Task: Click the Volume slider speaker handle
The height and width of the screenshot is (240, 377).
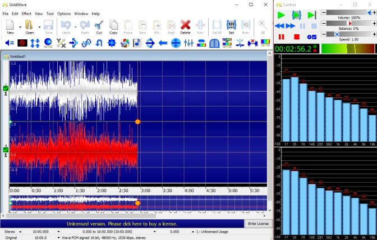Action: [x=369, y=12]
